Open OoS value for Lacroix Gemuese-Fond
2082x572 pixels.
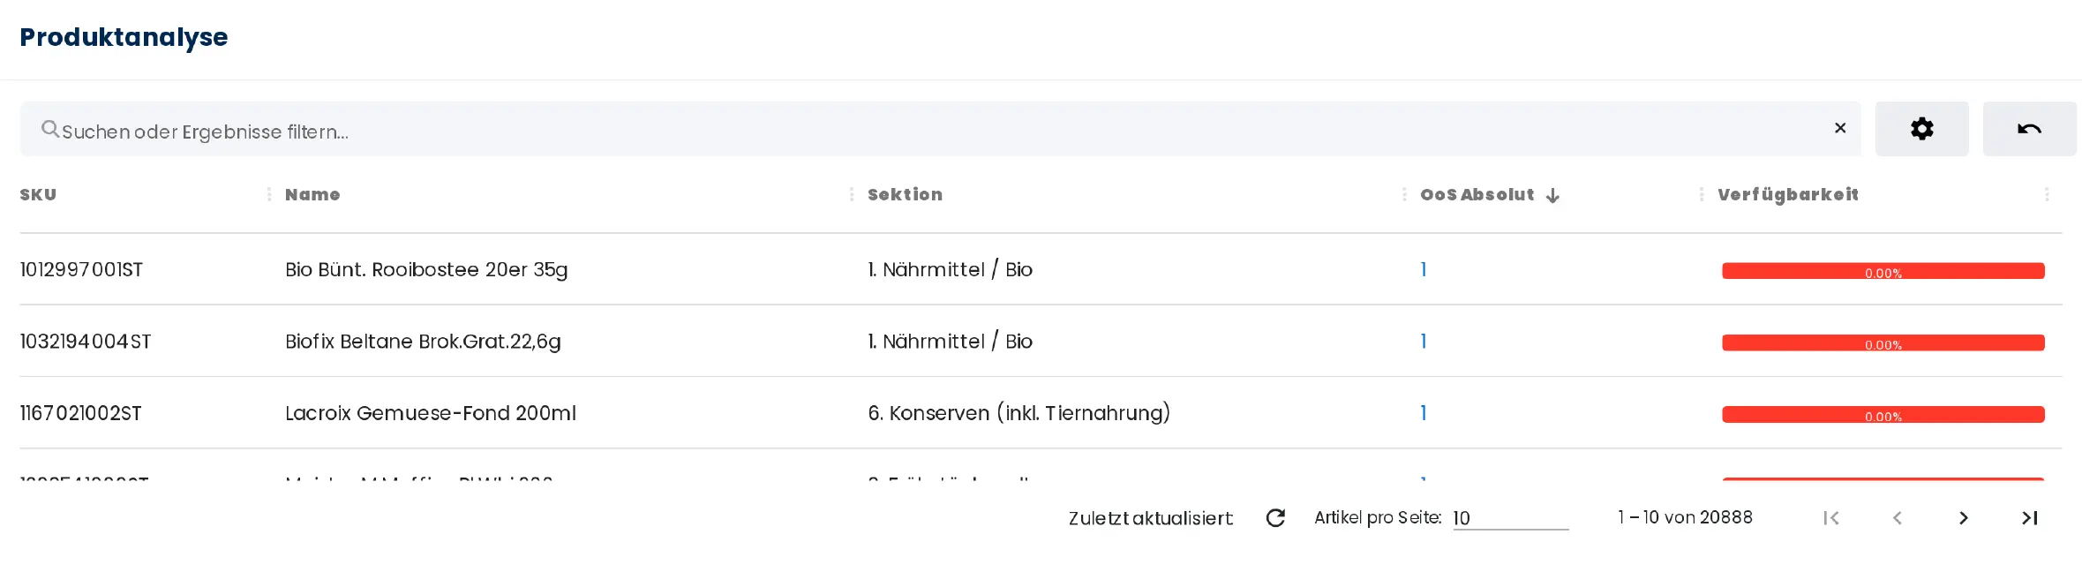pos(1423,412)
